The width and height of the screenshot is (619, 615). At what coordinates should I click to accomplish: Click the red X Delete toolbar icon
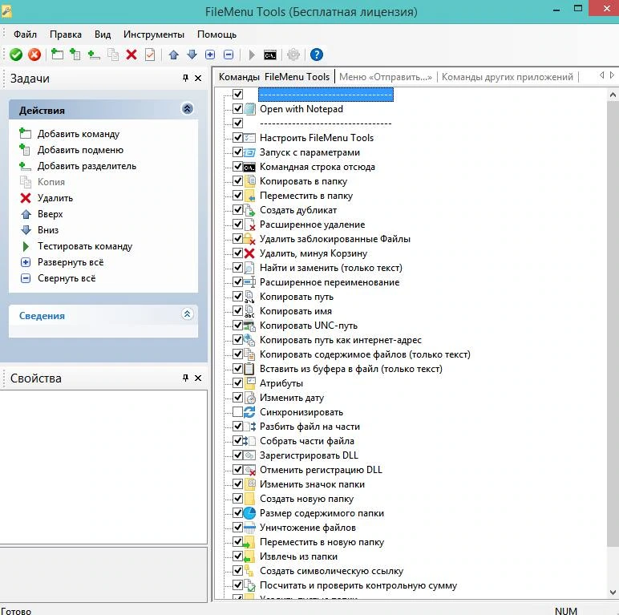(131, 55)
